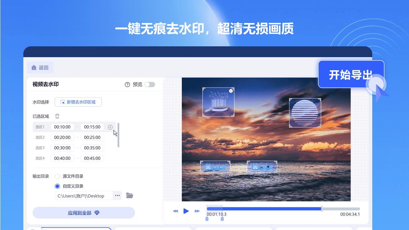Click the 新增去水印区域 button

78,102
